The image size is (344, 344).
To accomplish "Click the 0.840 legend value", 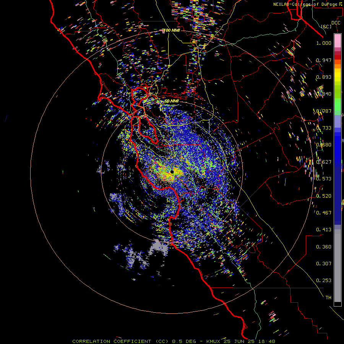I will 324,94.
